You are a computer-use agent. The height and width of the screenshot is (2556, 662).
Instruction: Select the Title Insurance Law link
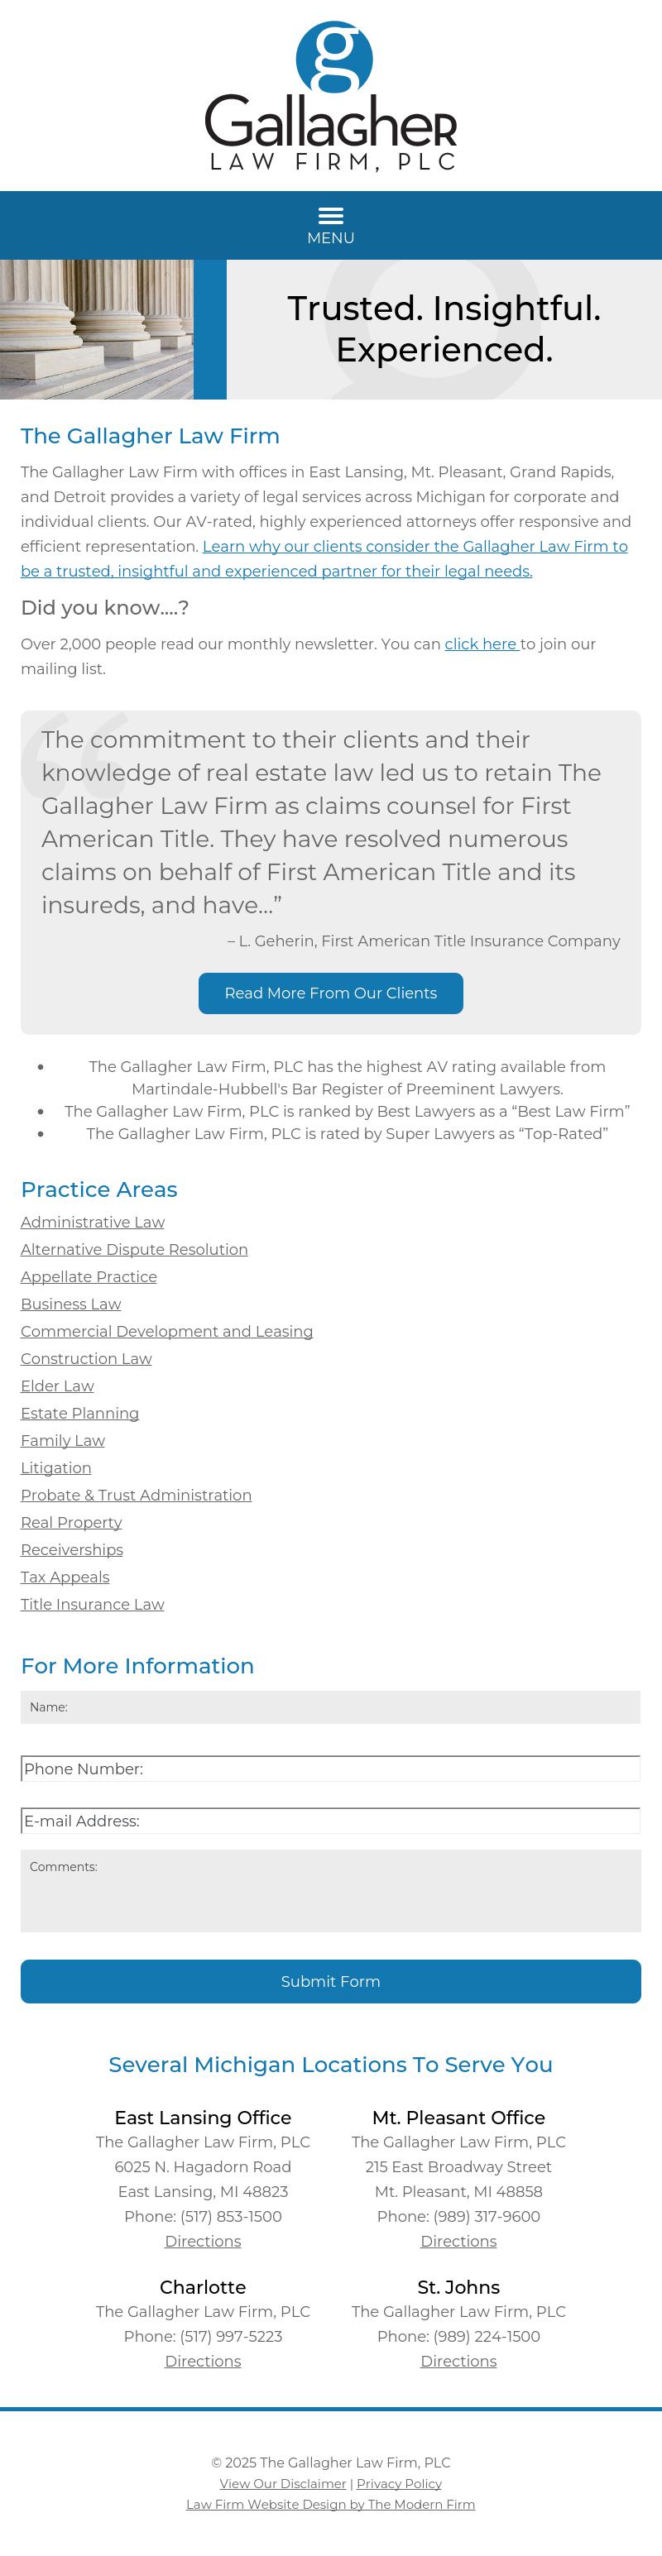coord(91,1603)
